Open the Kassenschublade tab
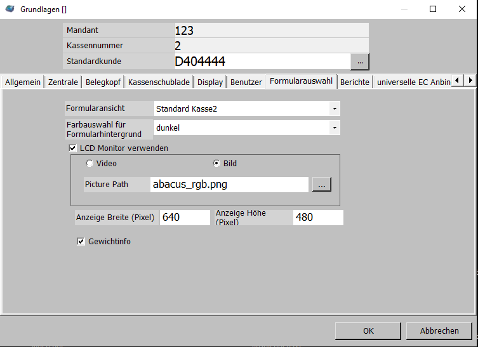The image size is (478, 347). 159,82
